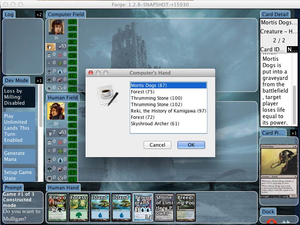Expand the +2 overflow beside Log tab
This screenshot has width=300, height=225.
(39, 15)
